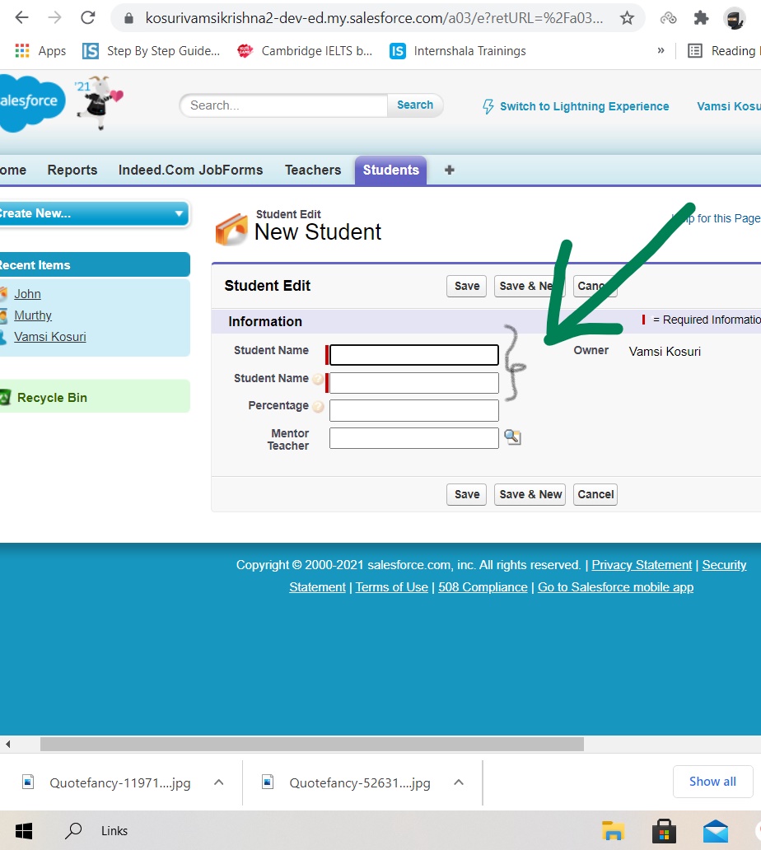Viewport: 761px width, 850px height.
Task: Open recent item Murthy
Action: 33,315
